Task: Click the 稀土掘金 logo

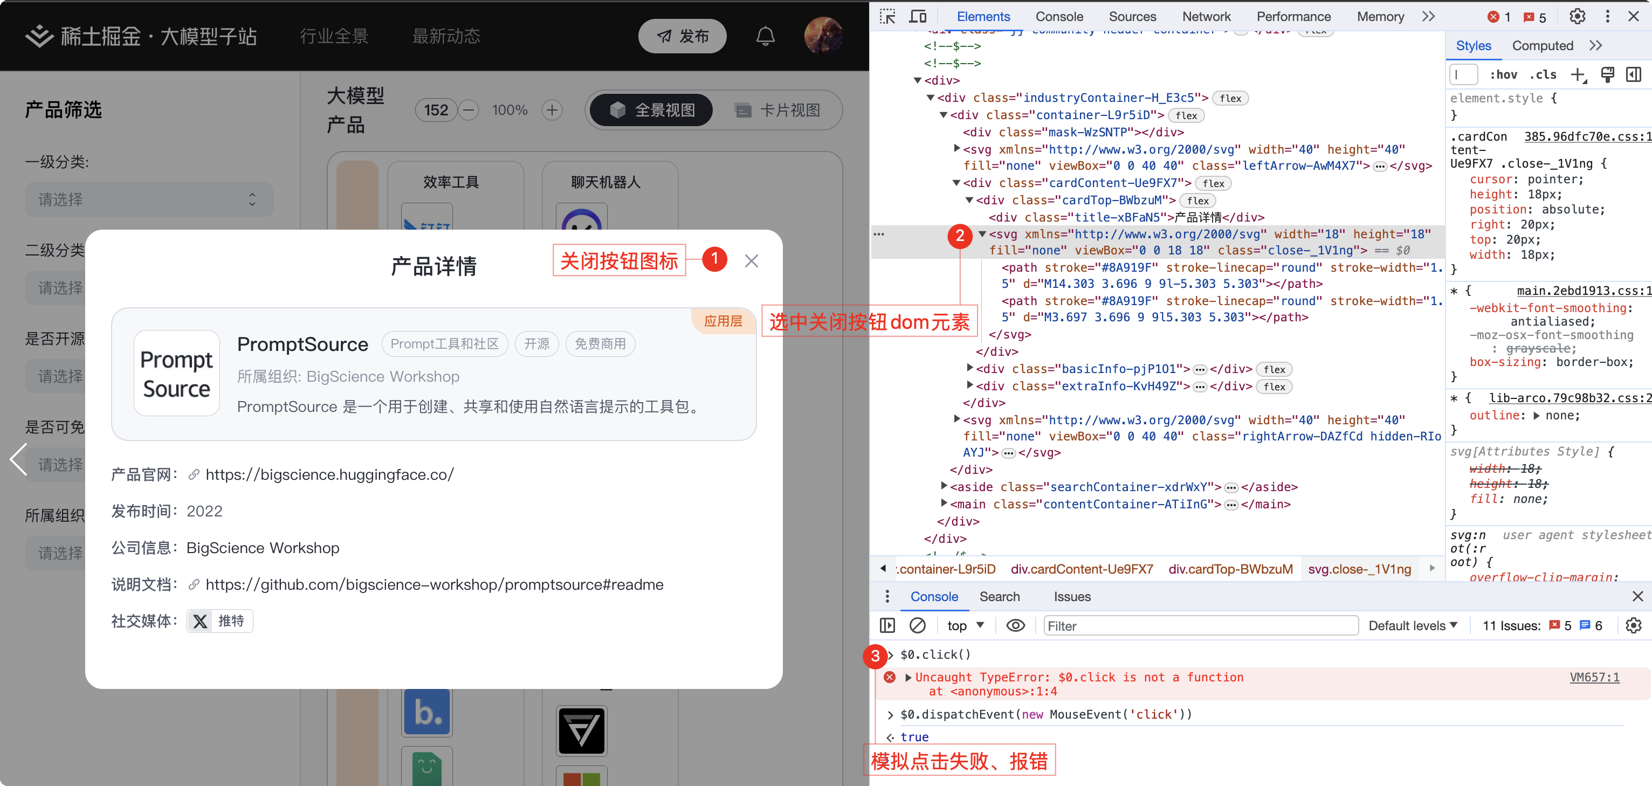Action: [x=141, y=36]
